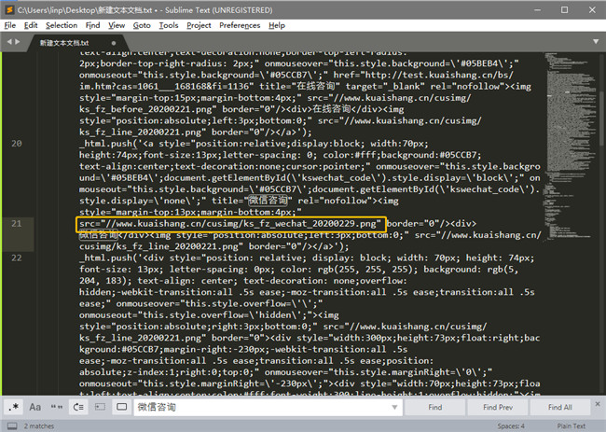Image resolution: width=606 pixels, height=432 pixels.
Task: Select the 新建文本文档.txt tab
Action: point(63,43)
